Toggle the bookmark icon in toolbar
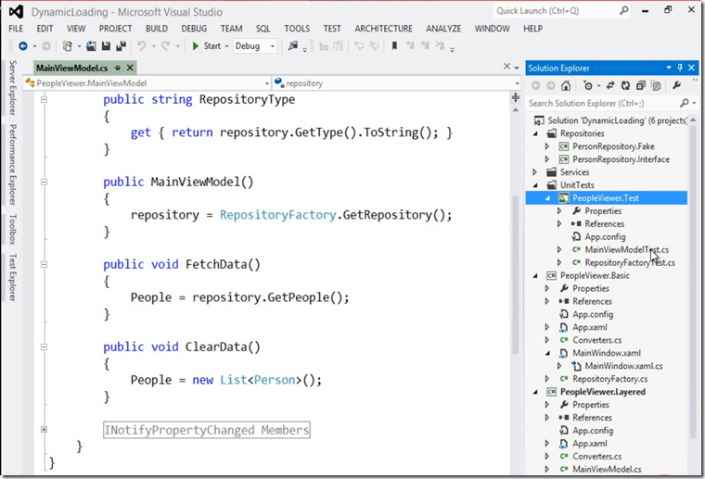Viewport: 705px width, 479px height. (394, 45)
